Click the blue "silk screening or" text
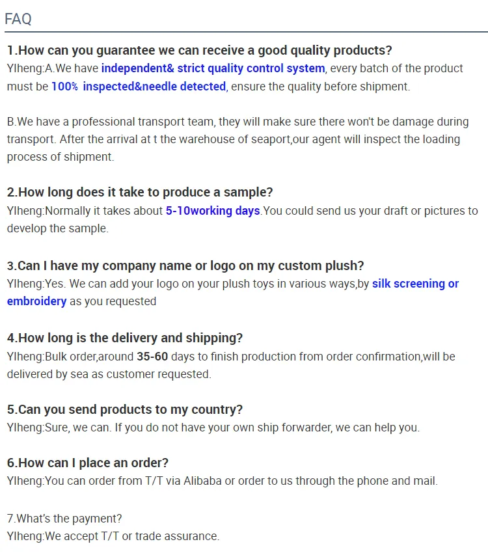Screen dimensions: 488x557 (415, 284)
